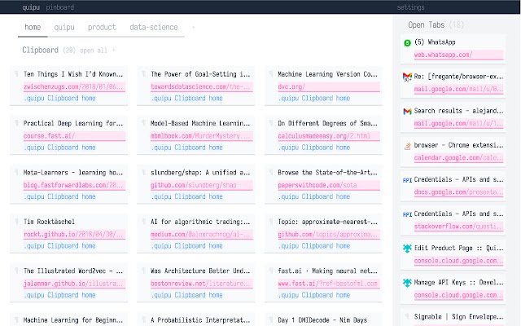Open the blog.fastforwardlabs.com link
The image size is (521, 326).
(74, 185)
